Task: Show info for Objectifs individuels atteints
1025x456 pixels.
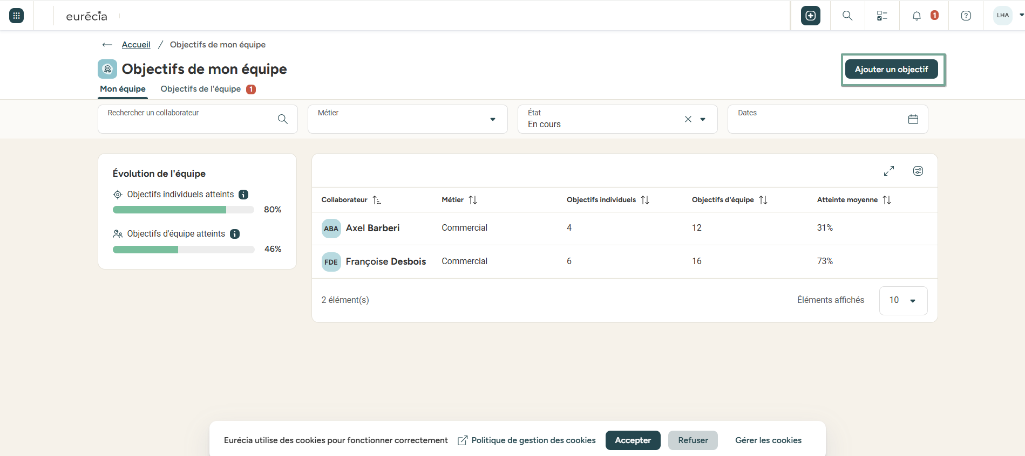Action: coord(243,195)
